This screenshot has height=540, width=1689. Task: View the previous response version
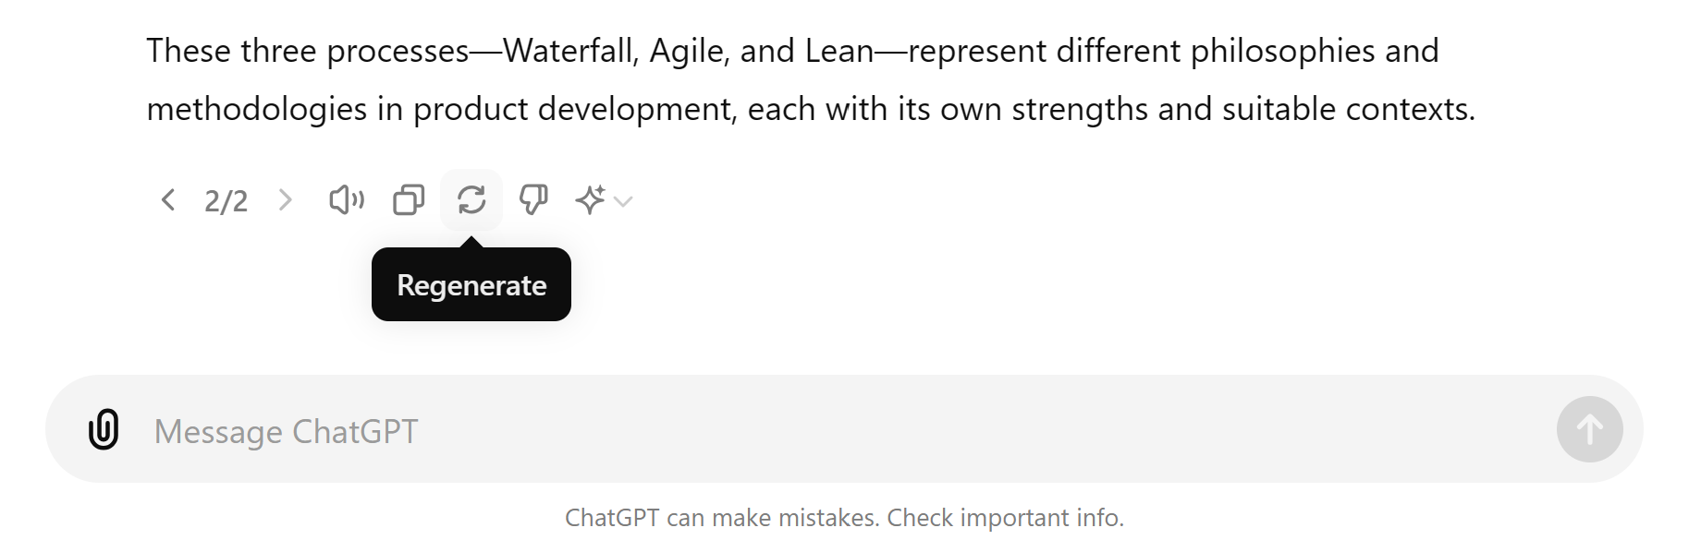(x=168, y=200)
